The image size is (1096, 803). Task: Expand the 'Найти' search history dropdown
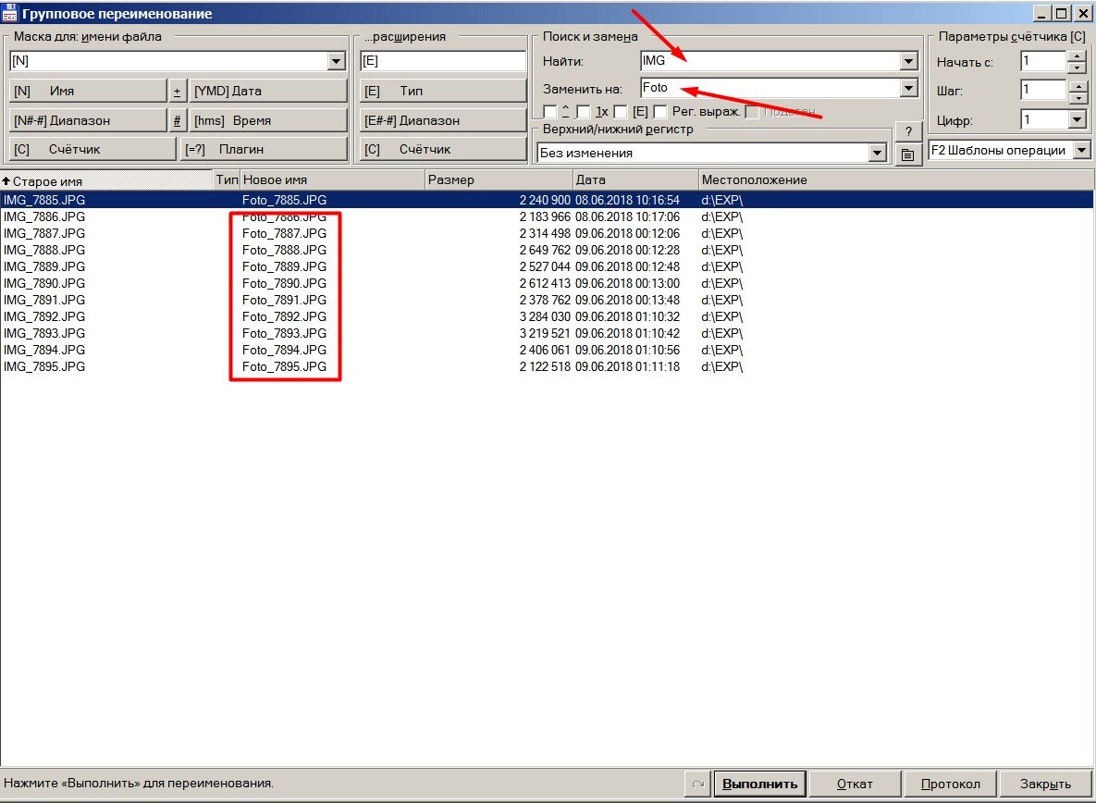908,61
